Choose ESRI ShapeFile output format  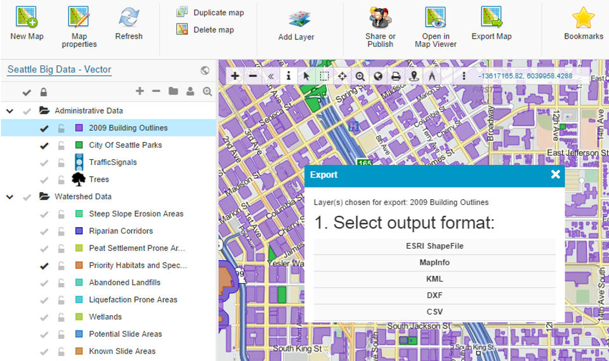(434, 246)
